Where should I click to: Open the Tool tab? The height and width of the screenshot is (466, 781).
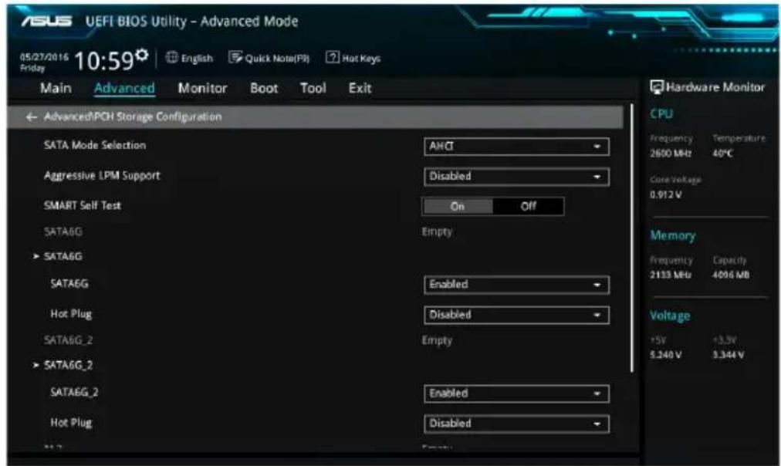[313, 88]
